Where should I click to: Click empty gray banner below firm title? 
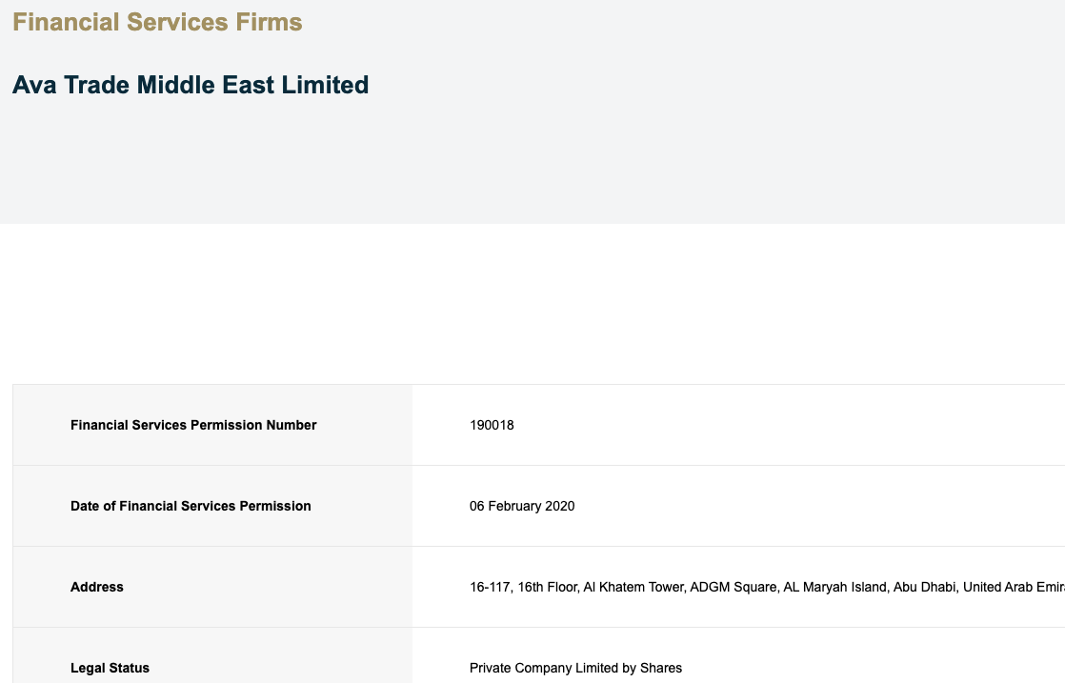click(532, 163)
